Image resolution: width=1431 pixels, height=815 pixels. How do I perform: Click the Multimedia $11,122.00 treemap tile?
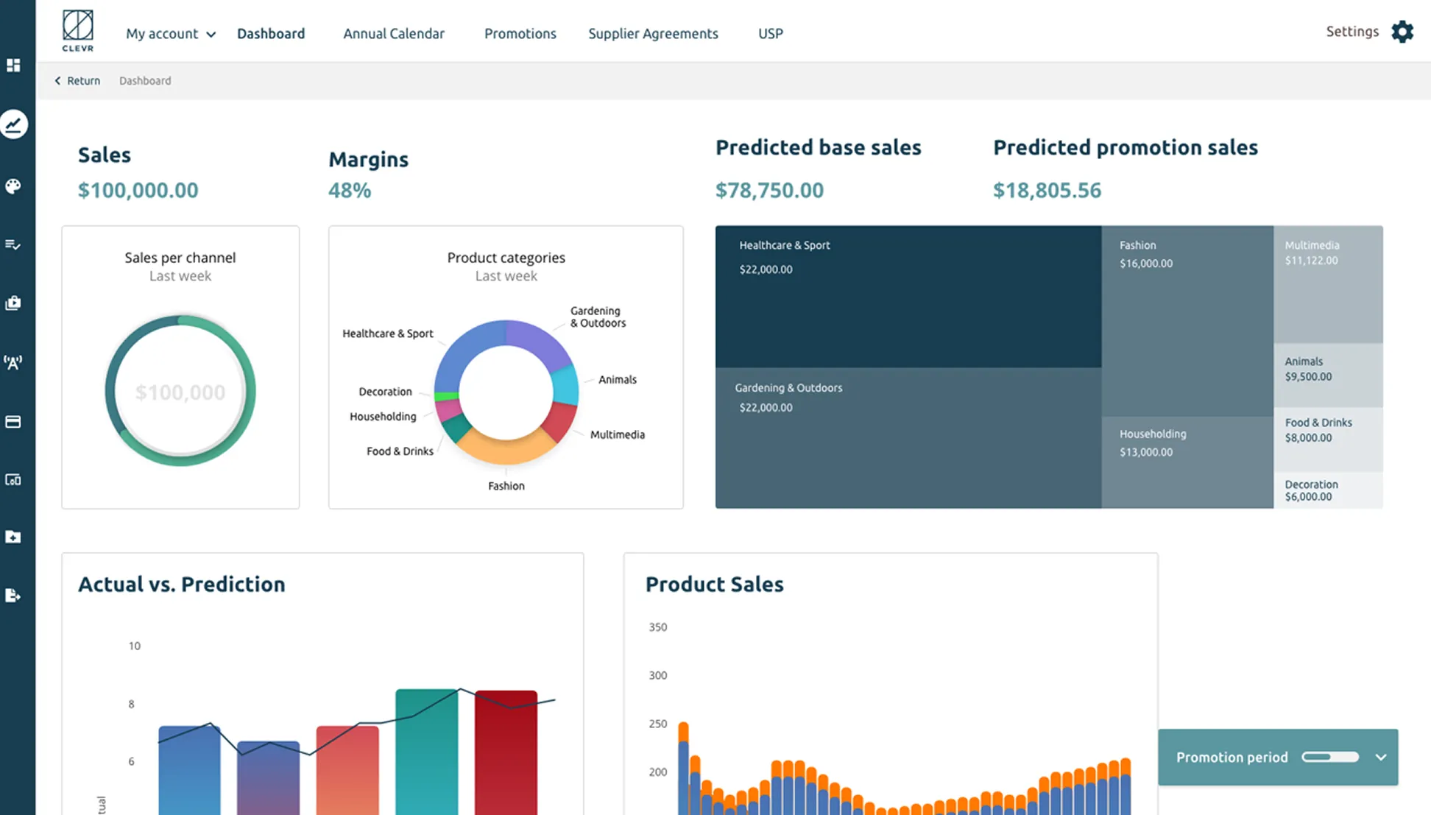click(1328, 284)
